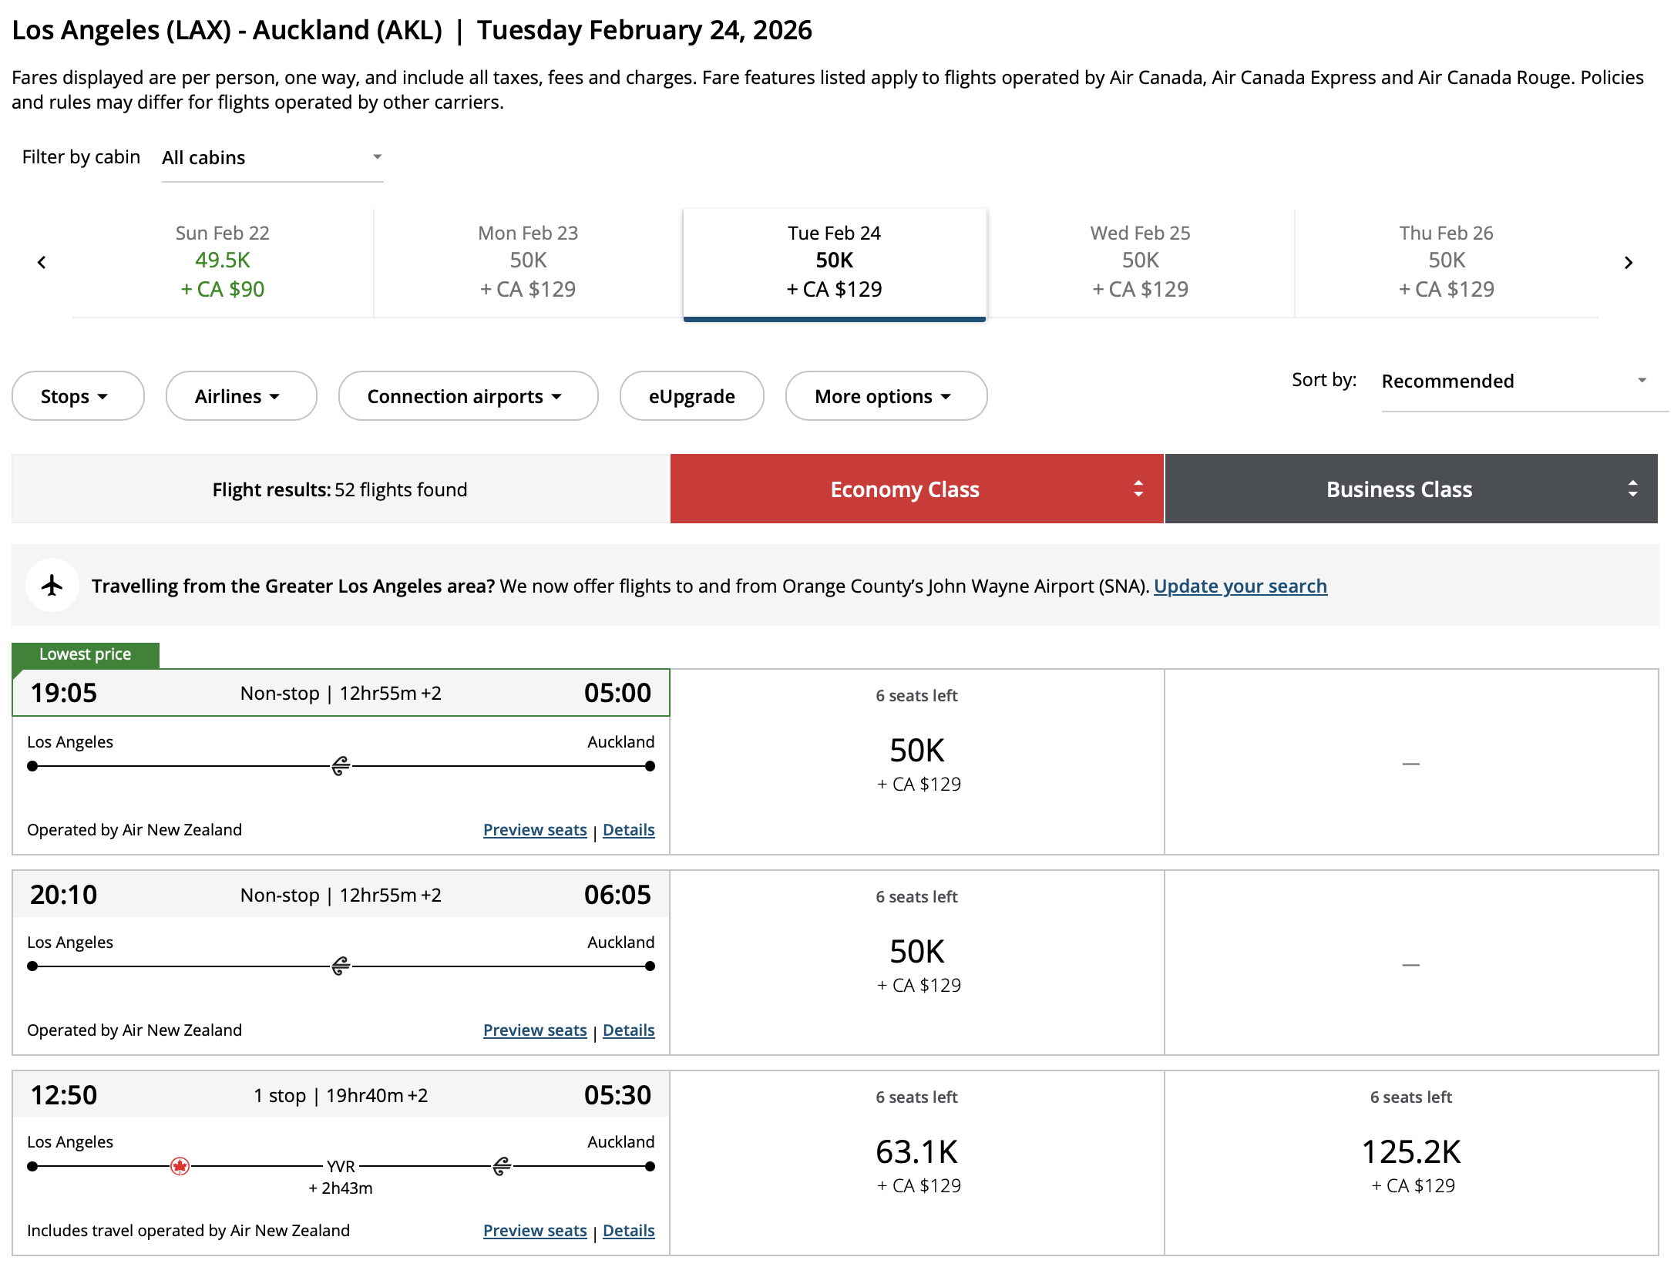Click the right chevron to view later dates
The image size is (1674, 1267).
click(1629, 262)
